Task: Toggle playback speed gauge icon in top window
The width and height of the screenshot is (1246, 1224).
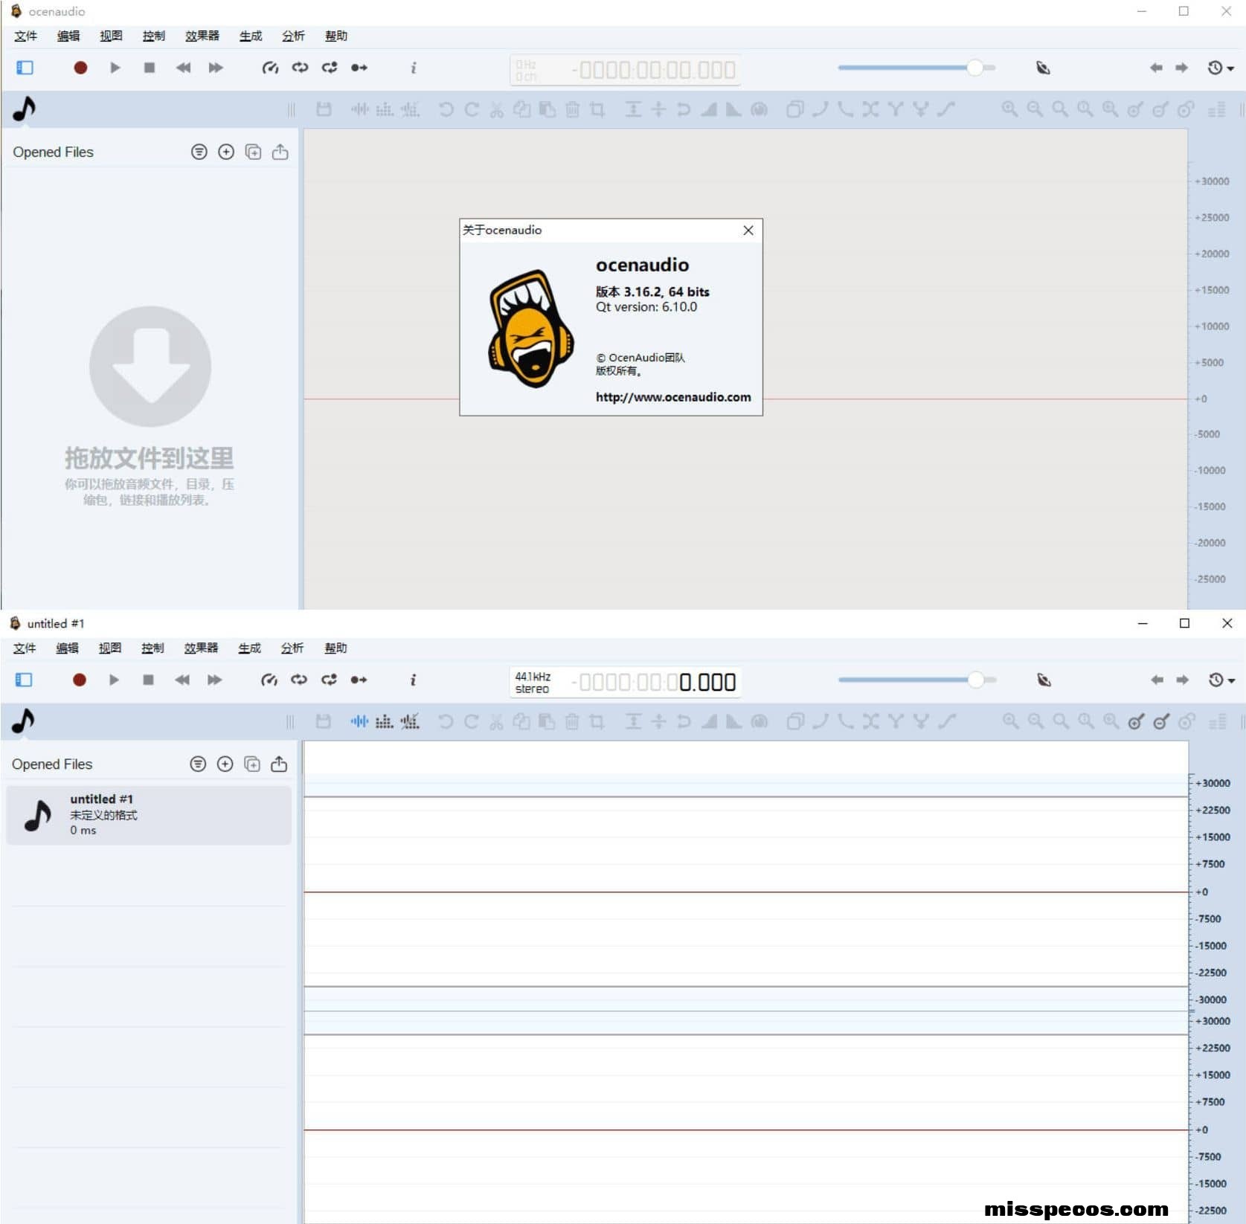Action: pos(270,68)
